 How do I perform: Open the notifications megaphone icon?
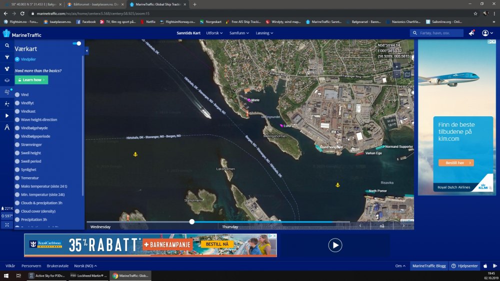tap(471, 33)
